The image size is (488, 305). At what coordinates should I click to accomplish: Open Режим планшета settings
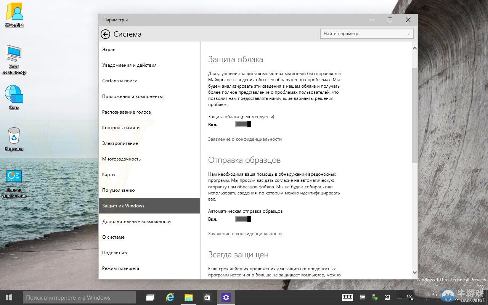point(149,268)
